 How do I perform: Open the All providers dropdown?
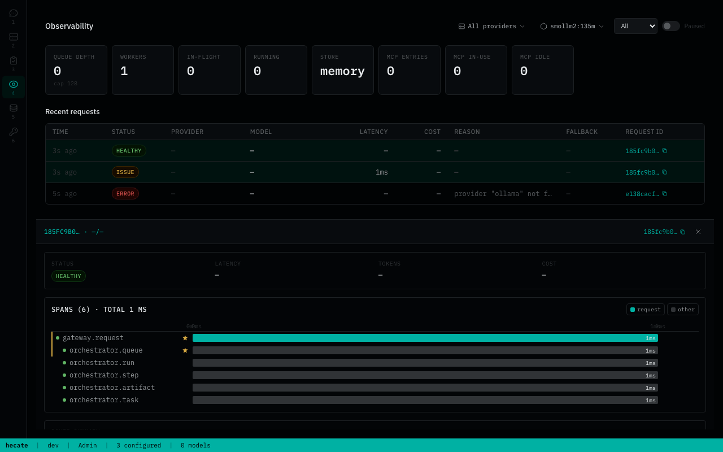(x=491, y=26)
